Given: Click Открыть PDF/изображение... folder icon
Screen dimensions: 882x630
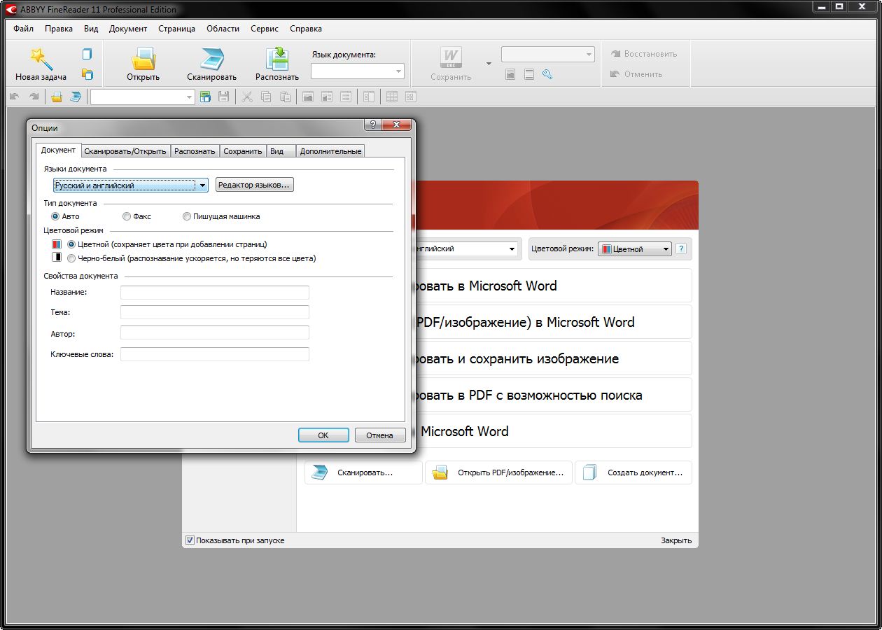Looking at the screenshot, I should point(440,472).
